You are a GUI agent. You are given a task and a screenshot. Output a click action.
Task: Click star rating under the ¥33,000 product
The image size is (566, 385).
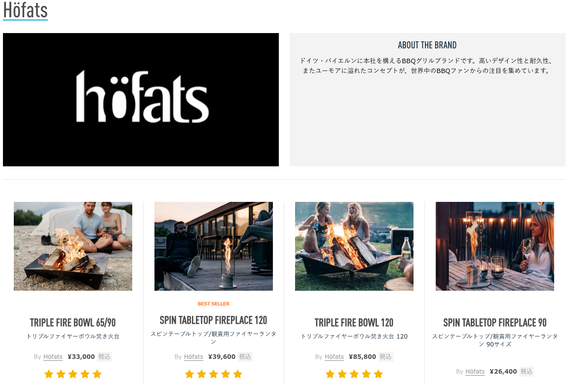(x=73, y=374)
